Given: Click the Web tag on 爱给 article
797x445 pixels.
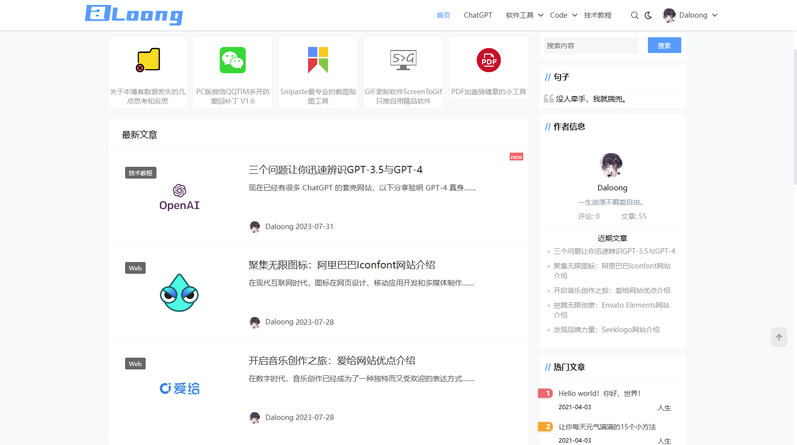Looking at the screenshot, I should pos(135,364).
